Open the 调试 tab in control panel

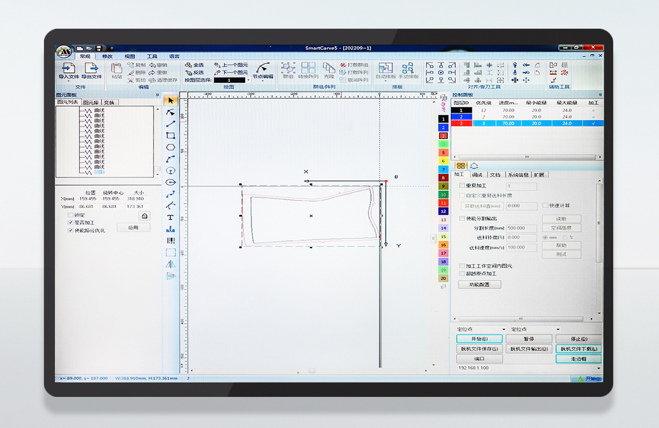pos(477,175)
